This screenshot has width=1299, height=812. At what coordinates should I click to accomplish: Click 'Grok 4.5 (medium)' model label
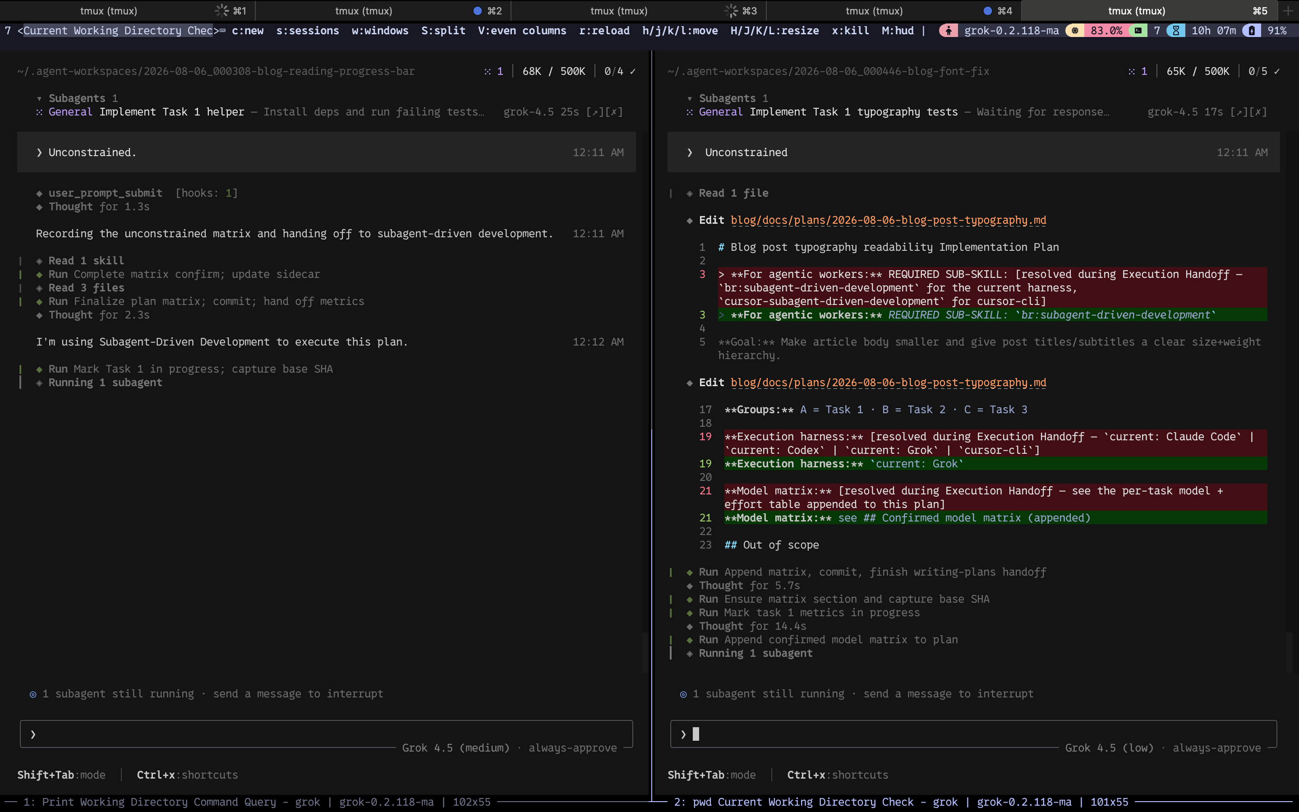456,748
